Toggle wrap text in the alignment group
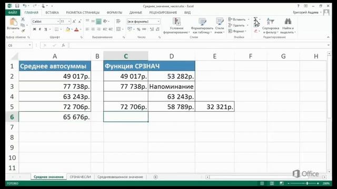This screenshot has width=337, height=189. coord(118,21)
